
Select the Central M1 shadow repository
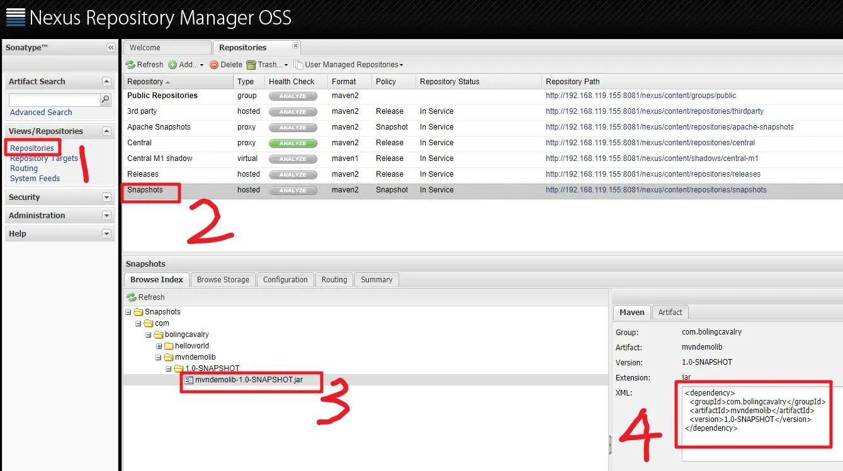coord(482,158)
